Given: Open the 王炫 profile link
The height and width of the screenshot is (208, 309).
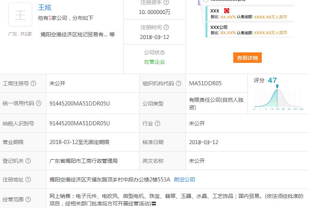Looking at the screenshot, I should pyautogui.click(x=45, y=7).
